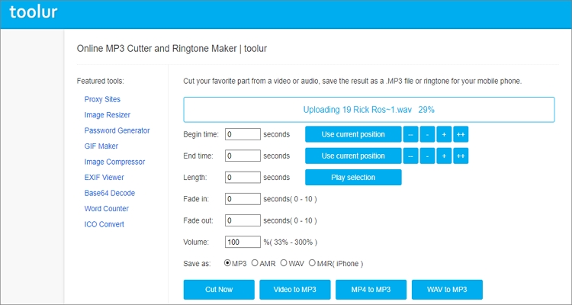572x305 pixels.
Task: Select WAV as the save format
Action: (284, 263)
